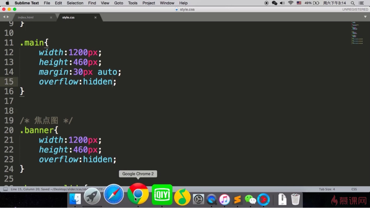Click the US flag input source icon

(x=299, y=3)
